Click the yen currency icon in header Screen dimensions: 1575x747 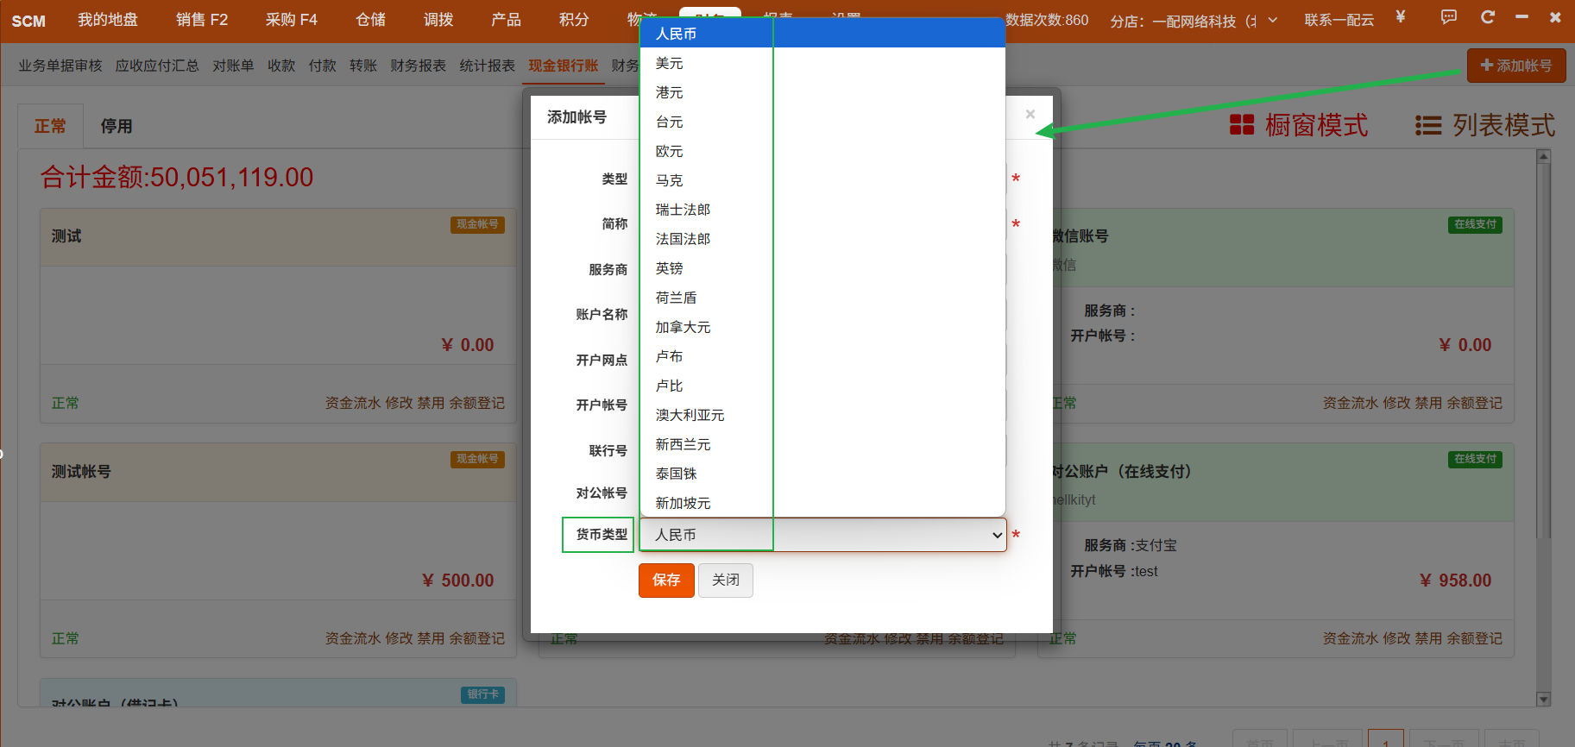(1400, 17)
